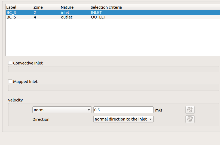
Task: Open the direction formula editor icon
Action: coord(190,119)
